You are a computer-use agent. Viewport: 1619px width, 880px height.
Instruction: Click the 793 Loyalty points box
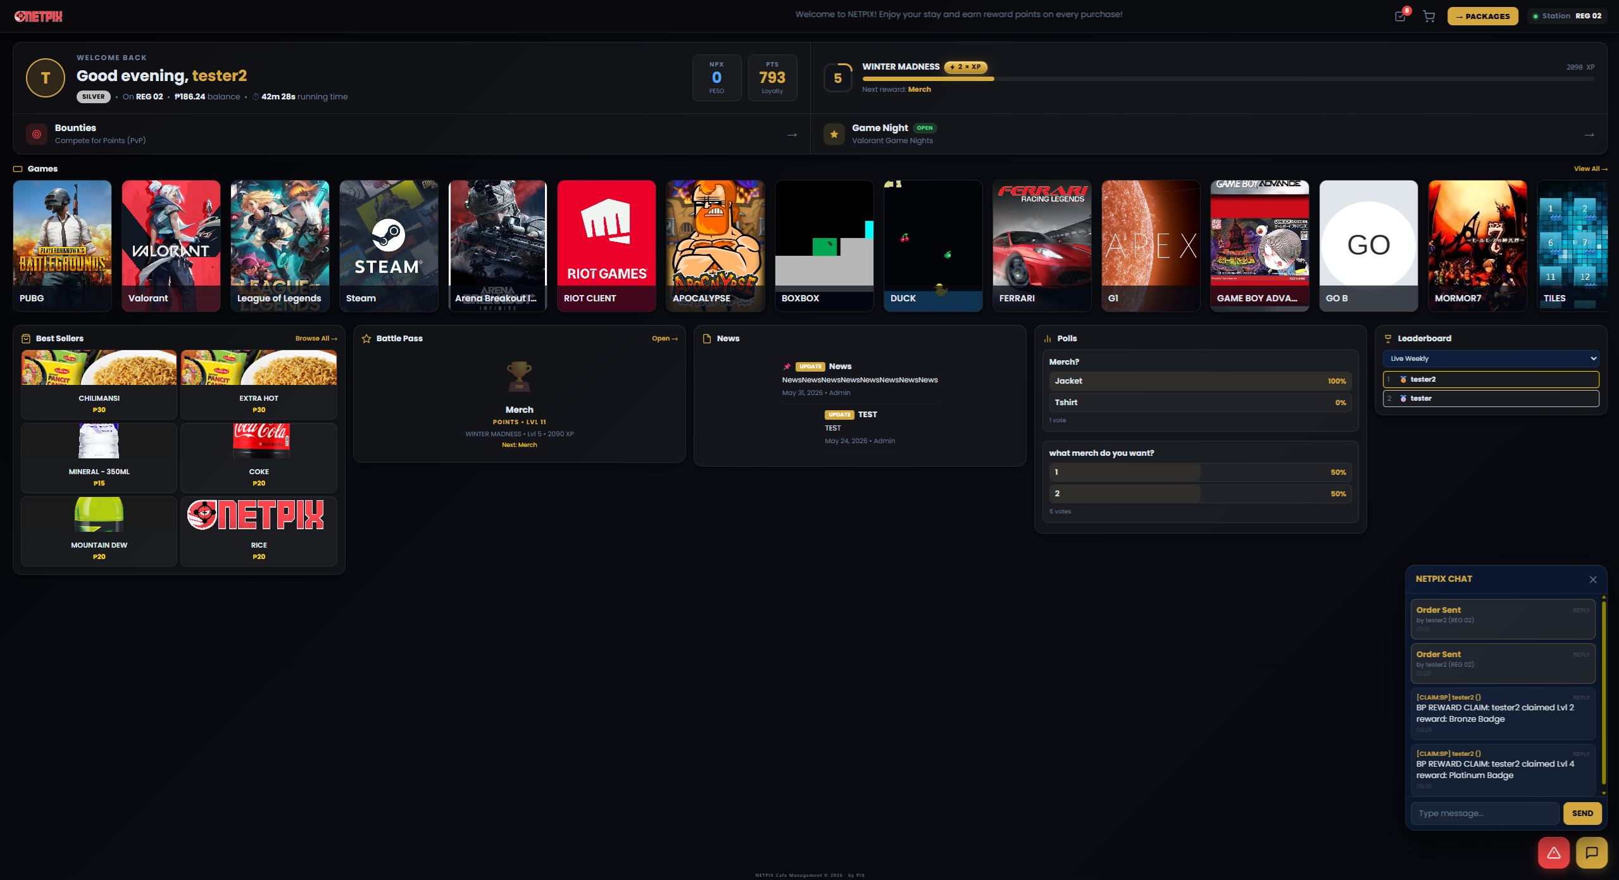(772, 78)
